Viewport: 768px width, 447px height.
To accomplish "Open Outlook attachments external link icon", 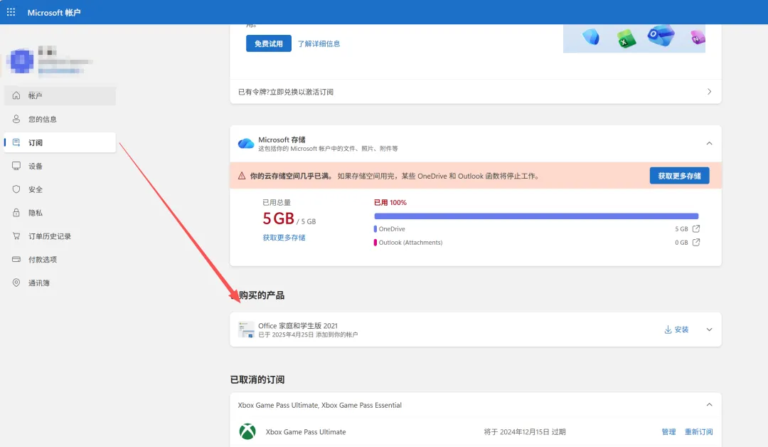I will [x=696, y=243].
